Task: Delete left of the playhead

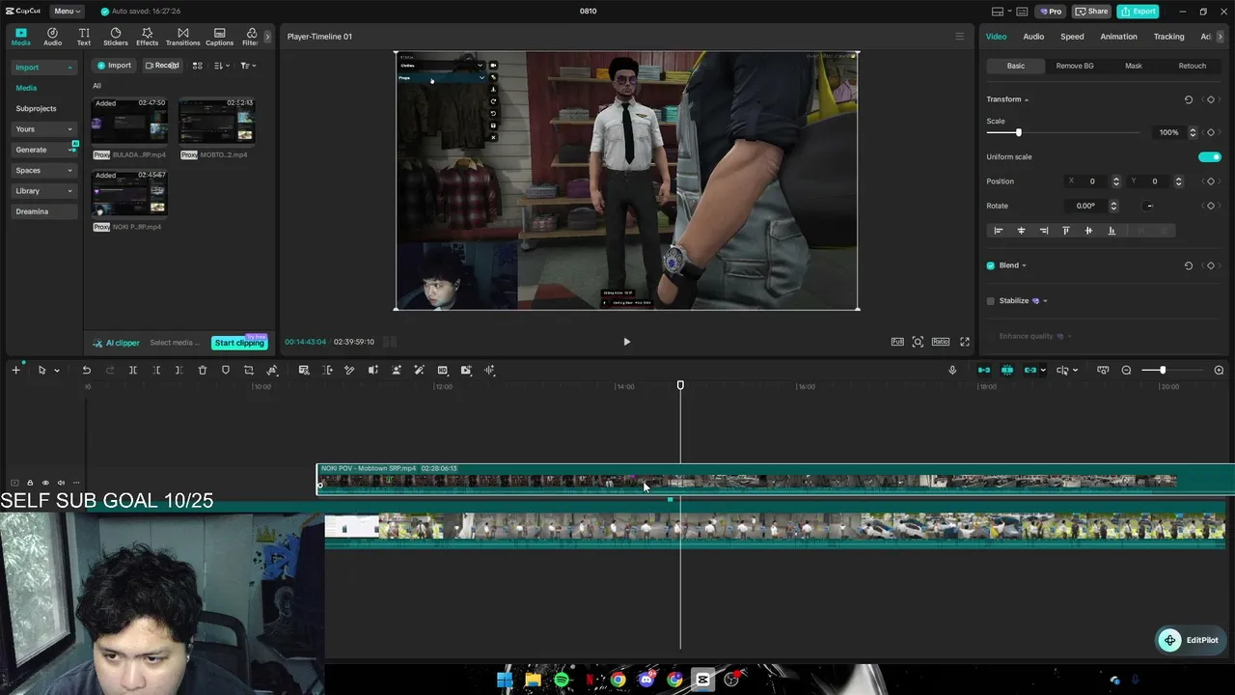Action: point(156,371)
